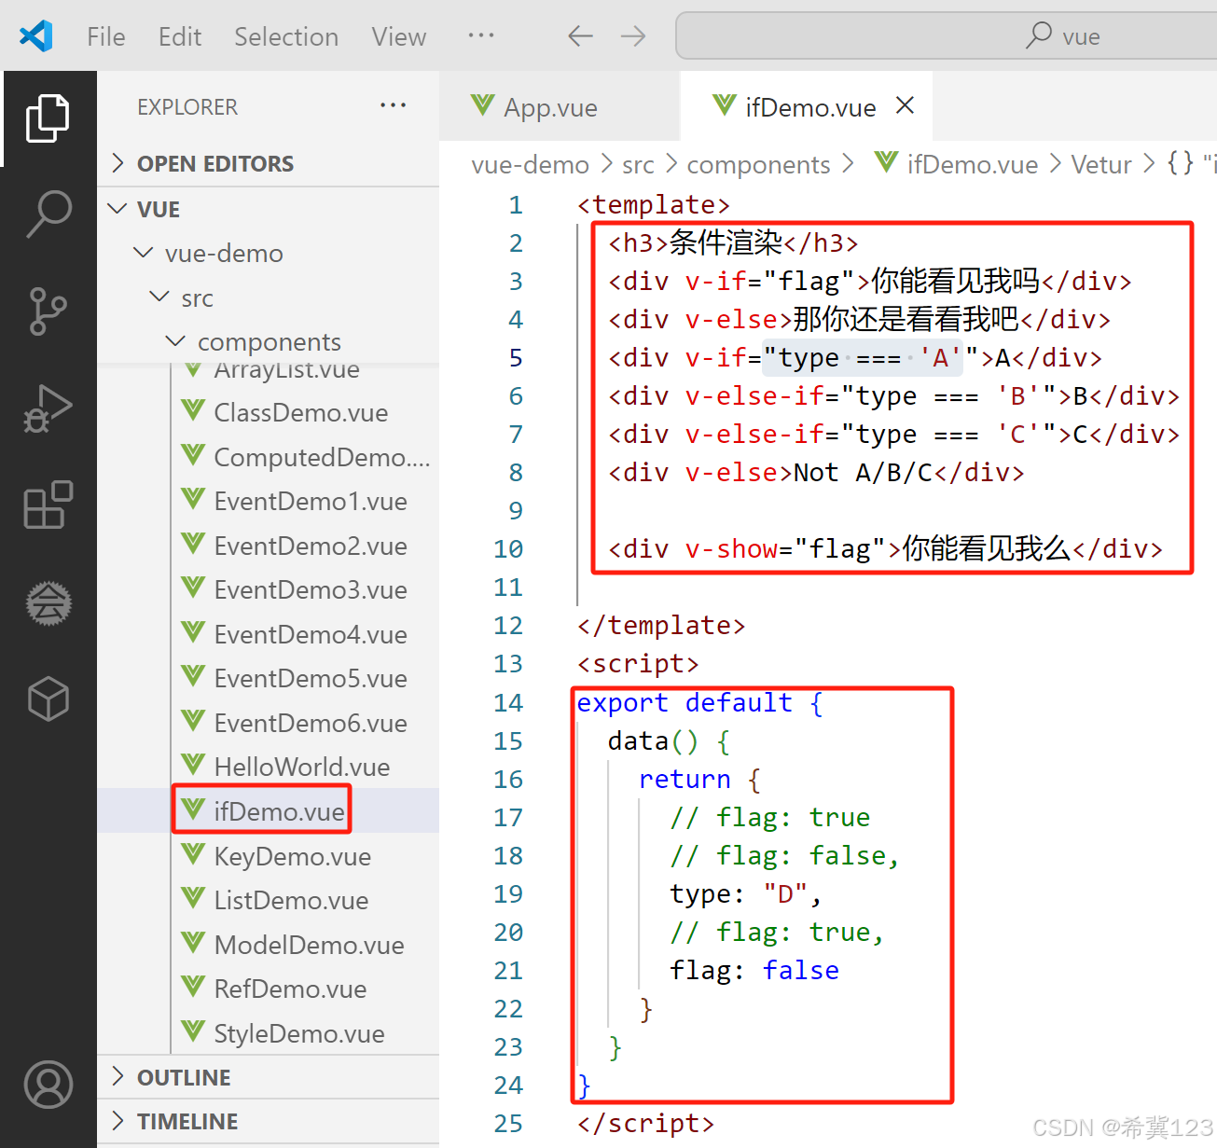
Task: Click Vue icon on App.vue tab
Action: (x=482, y=105)
